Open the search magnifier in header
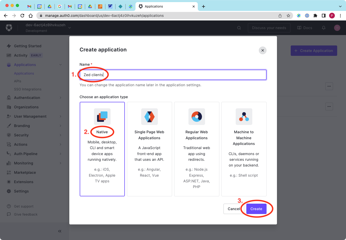 [239, 28]
